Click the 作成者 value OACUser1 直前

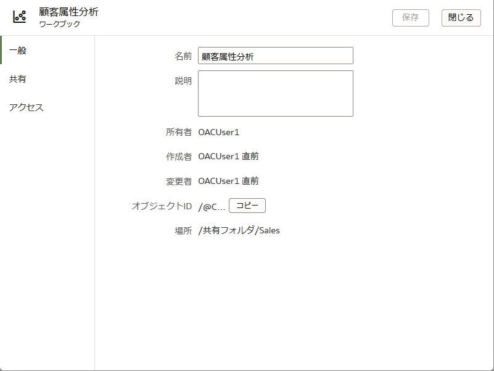(x=228, y=156)
